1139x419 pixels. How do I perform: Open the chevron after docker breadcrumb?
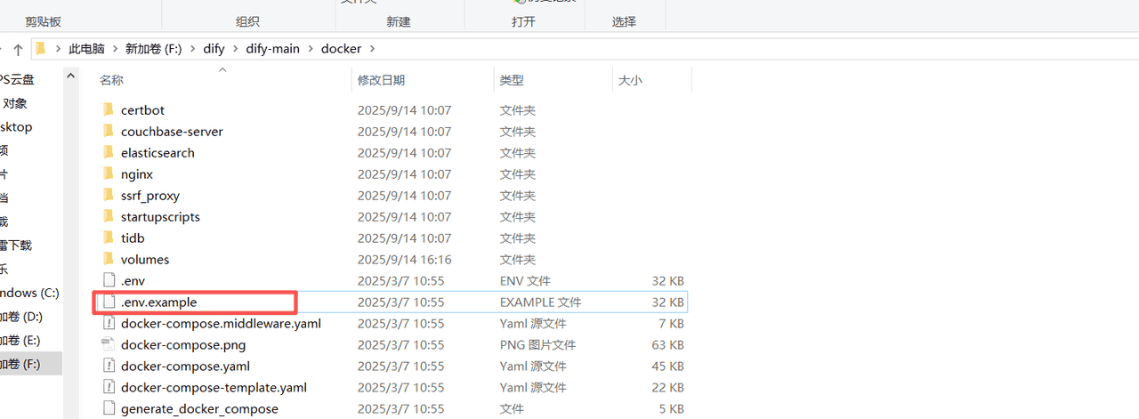click(x=372, y=49)
